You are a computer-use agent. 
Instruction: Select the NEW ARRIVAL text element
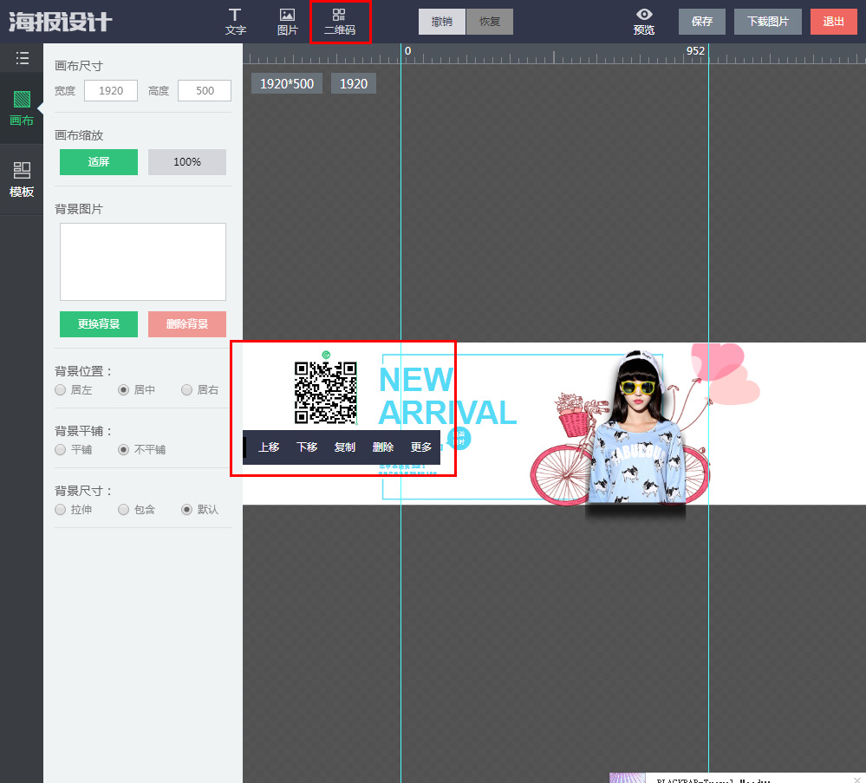pos(447,395)
